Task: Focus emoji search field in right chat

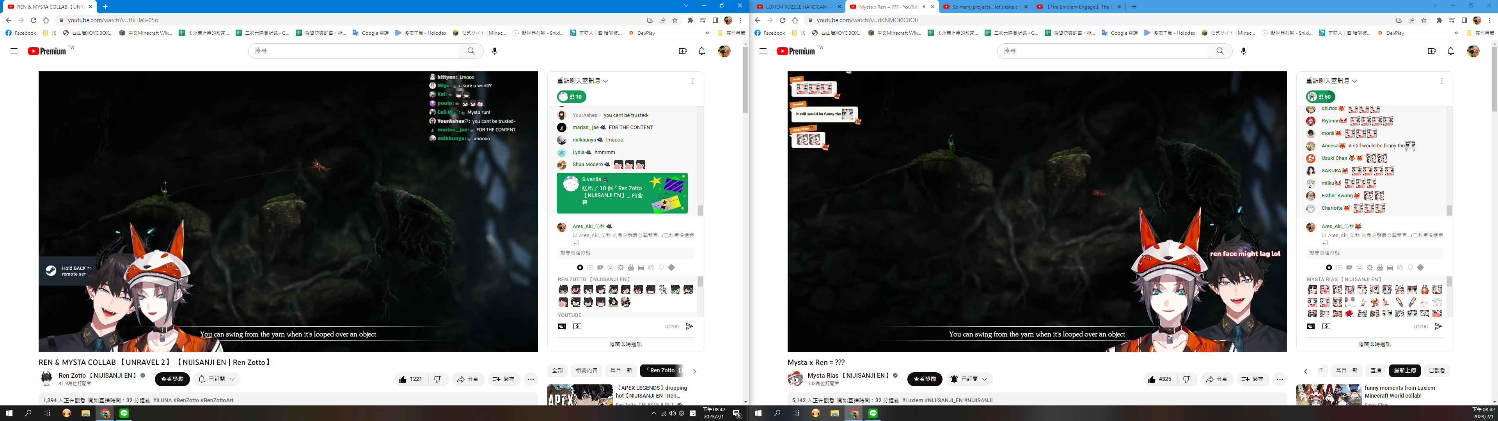Action: tap(1375, 253)
